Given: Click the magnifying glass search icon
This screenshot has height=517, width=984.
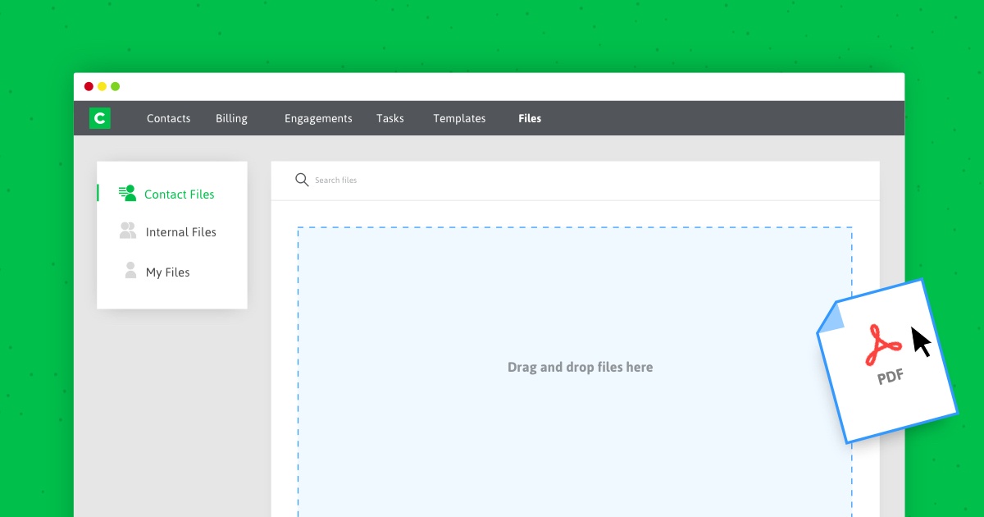Looking at the screenshot, I should point(302,180).
